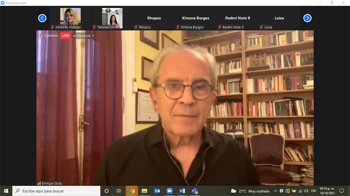Open the weather widget showing 22°C
Image resolution: width=350 pixels, height=196 pixels.
250,191
